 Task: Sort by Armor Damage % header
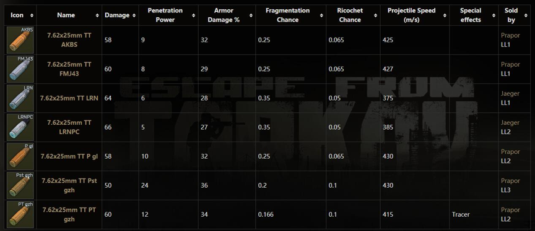[x=227, y=15]
